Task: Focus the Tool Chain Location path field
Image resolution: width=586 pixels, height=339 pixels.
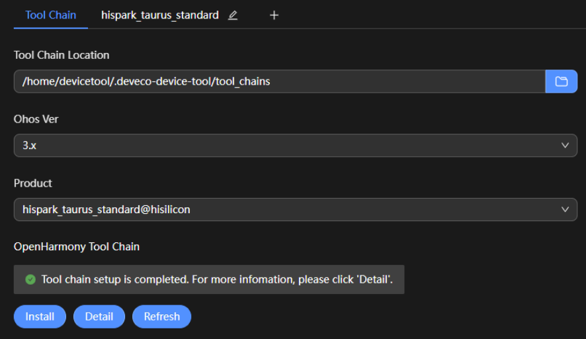Action: [x=279, y=81]
